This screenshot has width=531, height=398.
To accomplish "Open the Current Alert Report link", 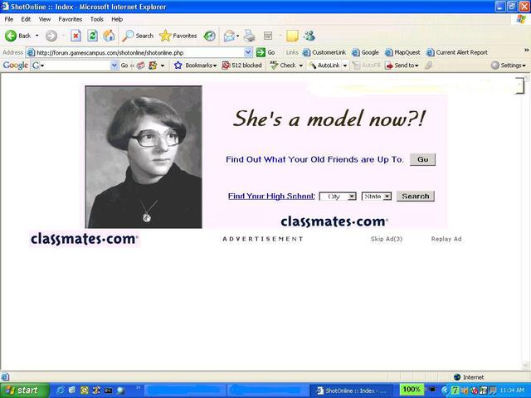I will click(457, 52).
